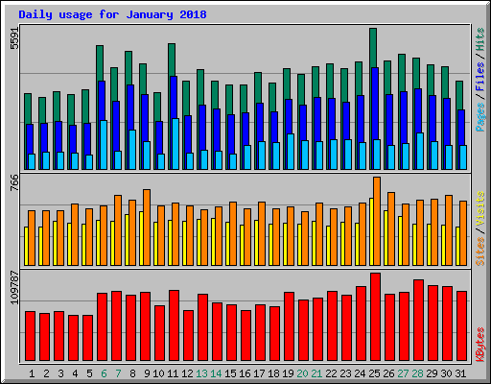Click the cyan Pages bar for day 6
The width and height of the screenshot is (491, 384).
[x=104, y=145]
